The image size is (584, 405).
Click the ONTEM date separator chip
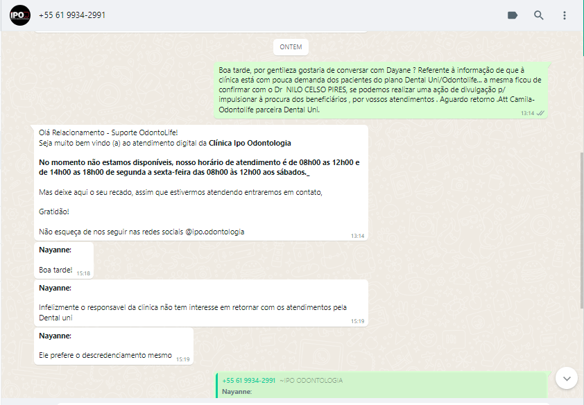click(x=291, y=47)
